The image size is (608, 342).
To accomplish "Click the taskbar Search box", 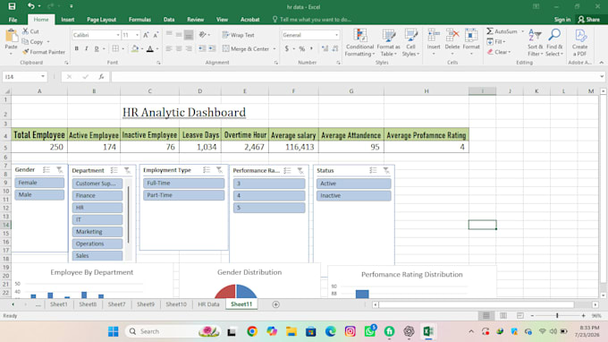I will [173, 331].
